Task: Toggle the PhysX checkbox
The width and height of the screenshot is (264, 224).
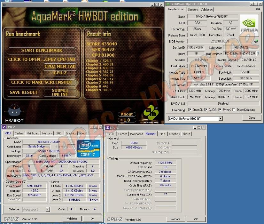Action: 220,110
